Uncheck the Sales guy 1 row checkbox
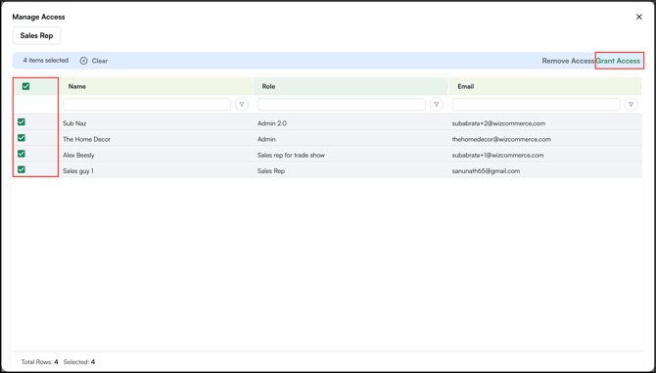 22,169
